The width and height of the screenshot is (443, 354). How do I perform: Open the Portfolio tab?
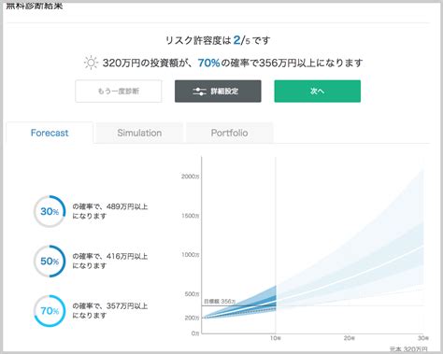point(230,133)
